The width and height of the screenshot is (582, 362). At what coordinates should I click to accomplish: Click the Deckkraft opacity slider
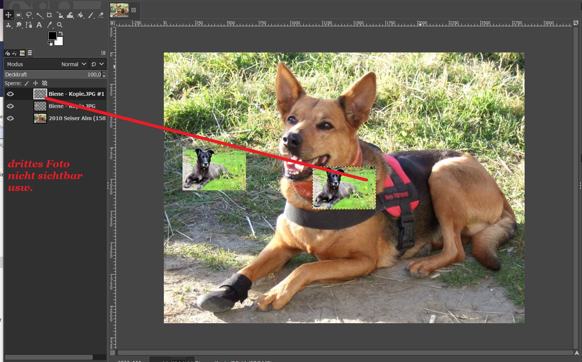tap(52, 75)
